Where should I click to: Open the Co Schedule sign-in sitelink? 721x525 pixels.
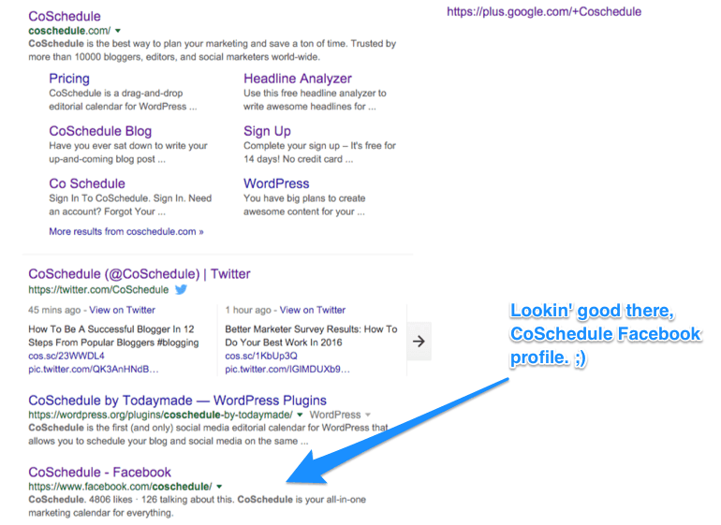[x=87, y=183]
